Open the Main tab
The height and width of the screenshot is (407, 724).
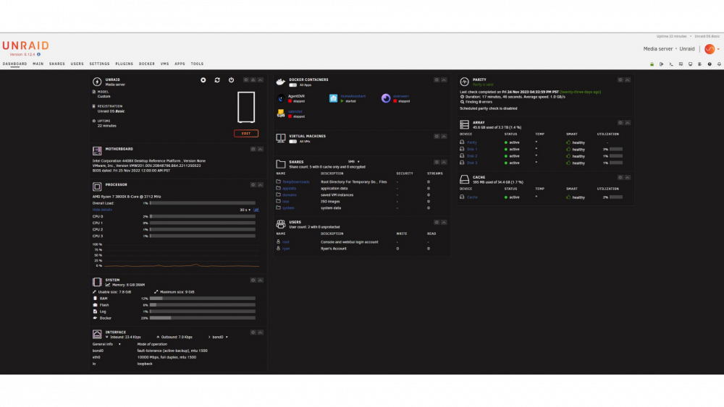(x=38, y=64)
